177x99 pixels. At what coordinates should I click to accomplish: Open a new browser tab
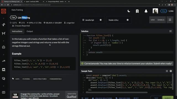click(x=69, y=2)
